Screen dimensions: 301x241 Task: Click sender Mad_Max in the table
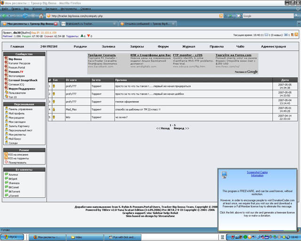(x=71, y=109)
